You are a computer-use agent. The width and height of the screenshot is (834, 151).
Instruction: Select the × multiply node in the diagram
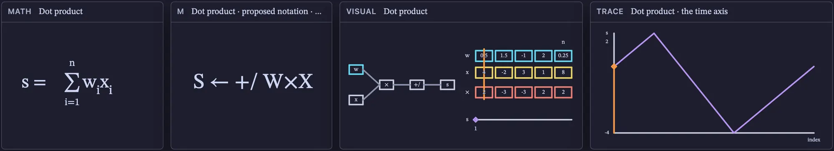point(386,85)
